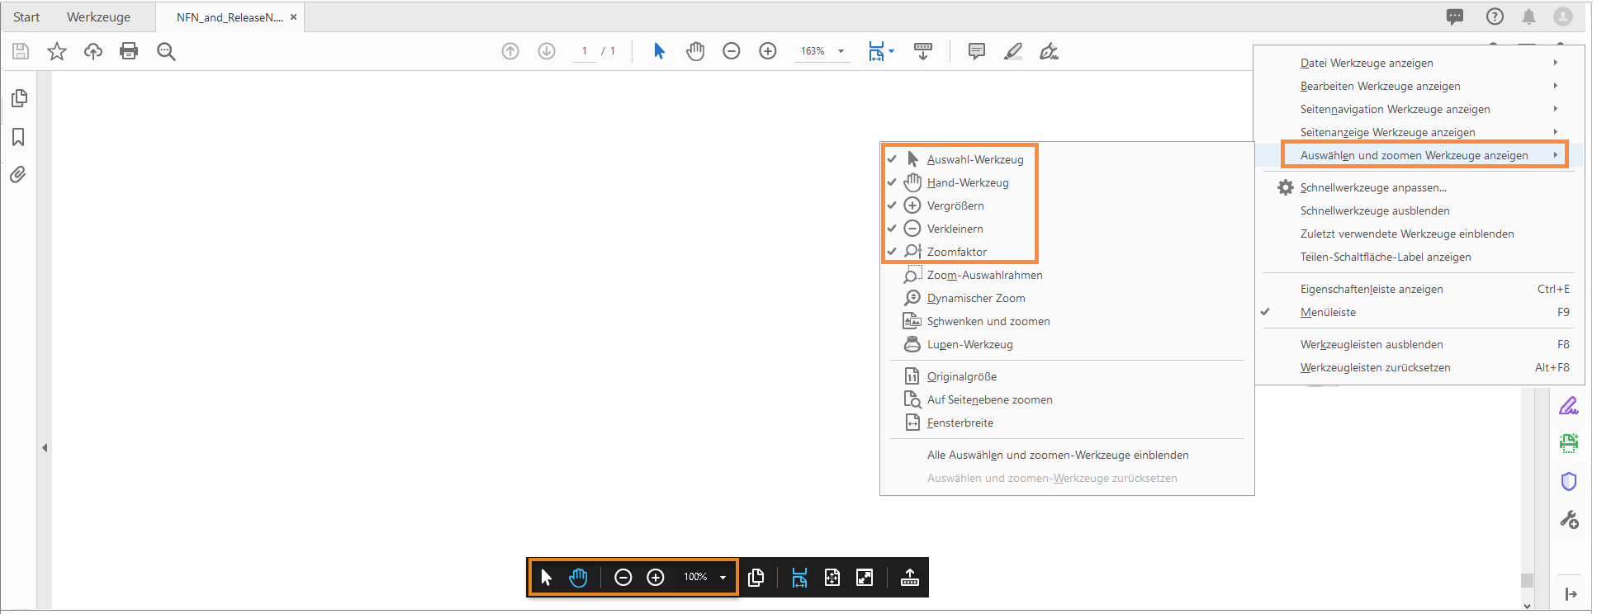Click the Print icon
This screenshot has width=1597, height=614.
[129, 51]
